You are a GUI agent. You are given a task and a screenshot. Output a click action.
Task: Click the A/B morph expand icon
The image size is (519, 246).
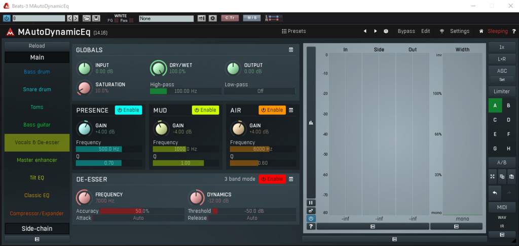[493, 176]
